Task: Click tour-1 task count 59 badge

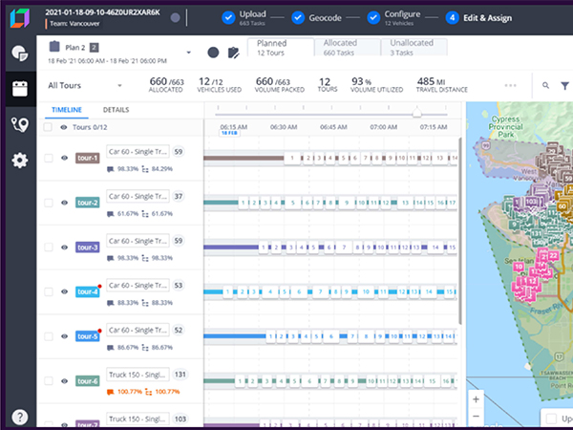Action: click(x=178, y=152)
